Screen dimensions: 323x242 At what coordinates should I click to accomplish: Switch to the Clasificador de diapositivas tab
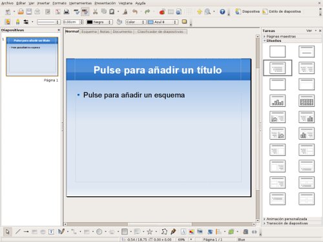[160, 32]
